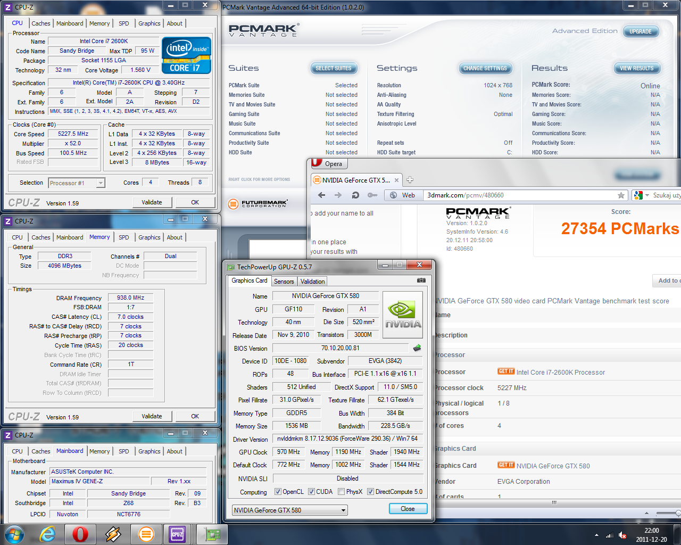Click the Maximus IV GENE-Z model field

100,481
